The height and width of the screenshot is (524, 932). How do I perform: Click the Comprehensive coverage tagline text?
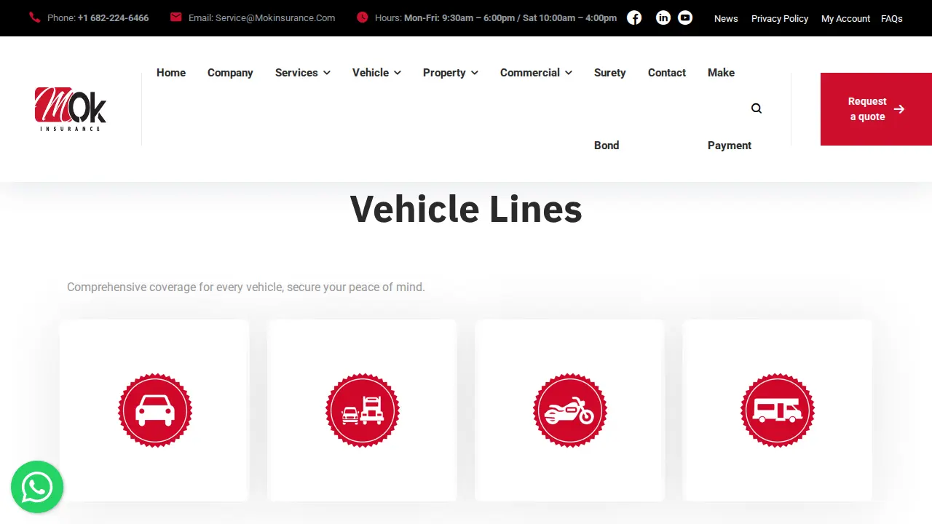[246, 287]
